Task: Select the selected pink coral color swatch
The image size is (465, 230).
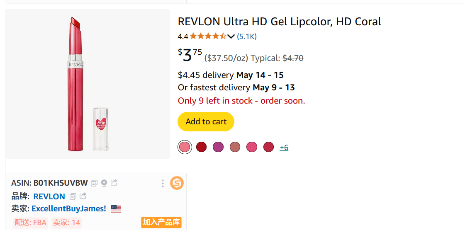Action: (185, 147)
